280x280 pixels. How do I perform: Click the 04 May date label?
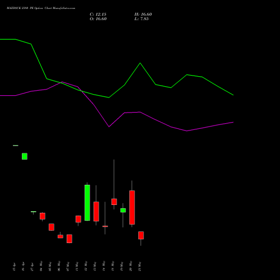pyautogui.click(x=41, y=266)
